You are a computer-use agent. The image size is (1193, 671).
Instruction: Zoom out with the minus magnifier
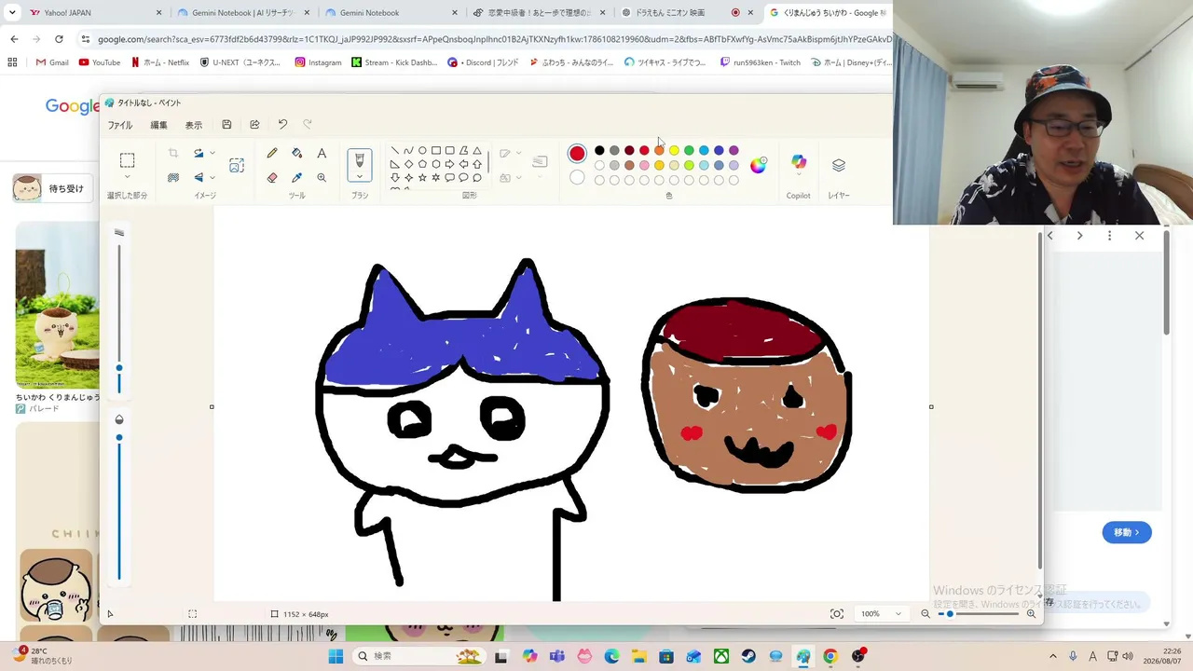click(x=926, y=614)
